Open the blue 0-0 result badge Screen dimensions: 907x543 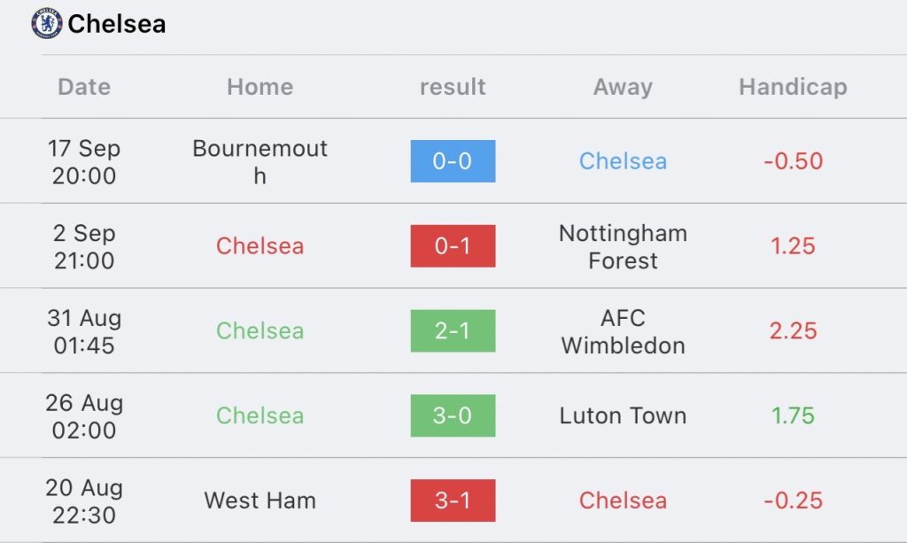pos(453,161)
